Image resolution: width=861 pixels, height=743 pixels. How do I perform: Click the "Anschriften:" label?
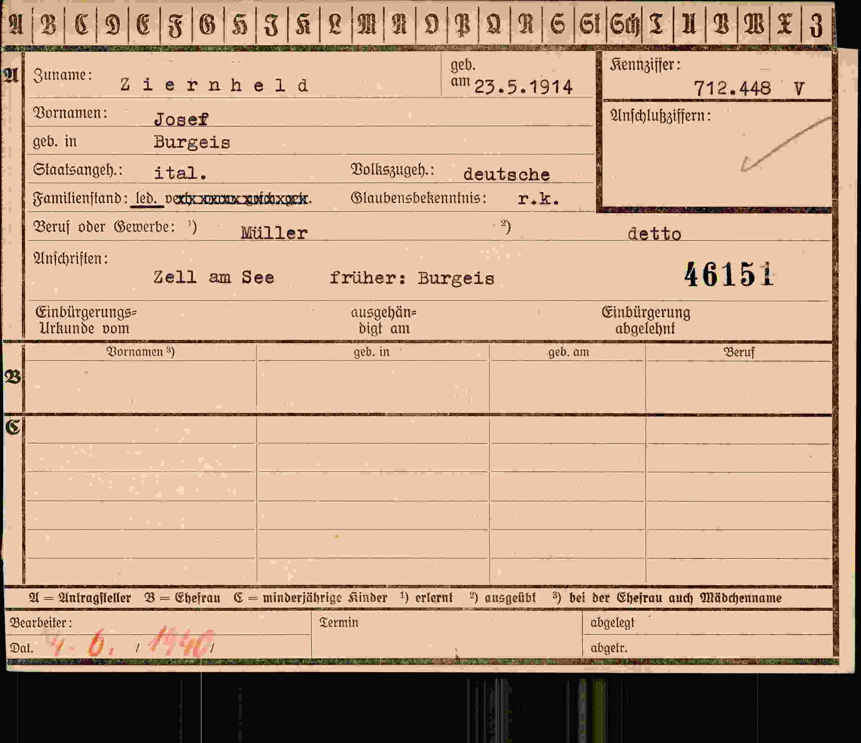[70, 258]
